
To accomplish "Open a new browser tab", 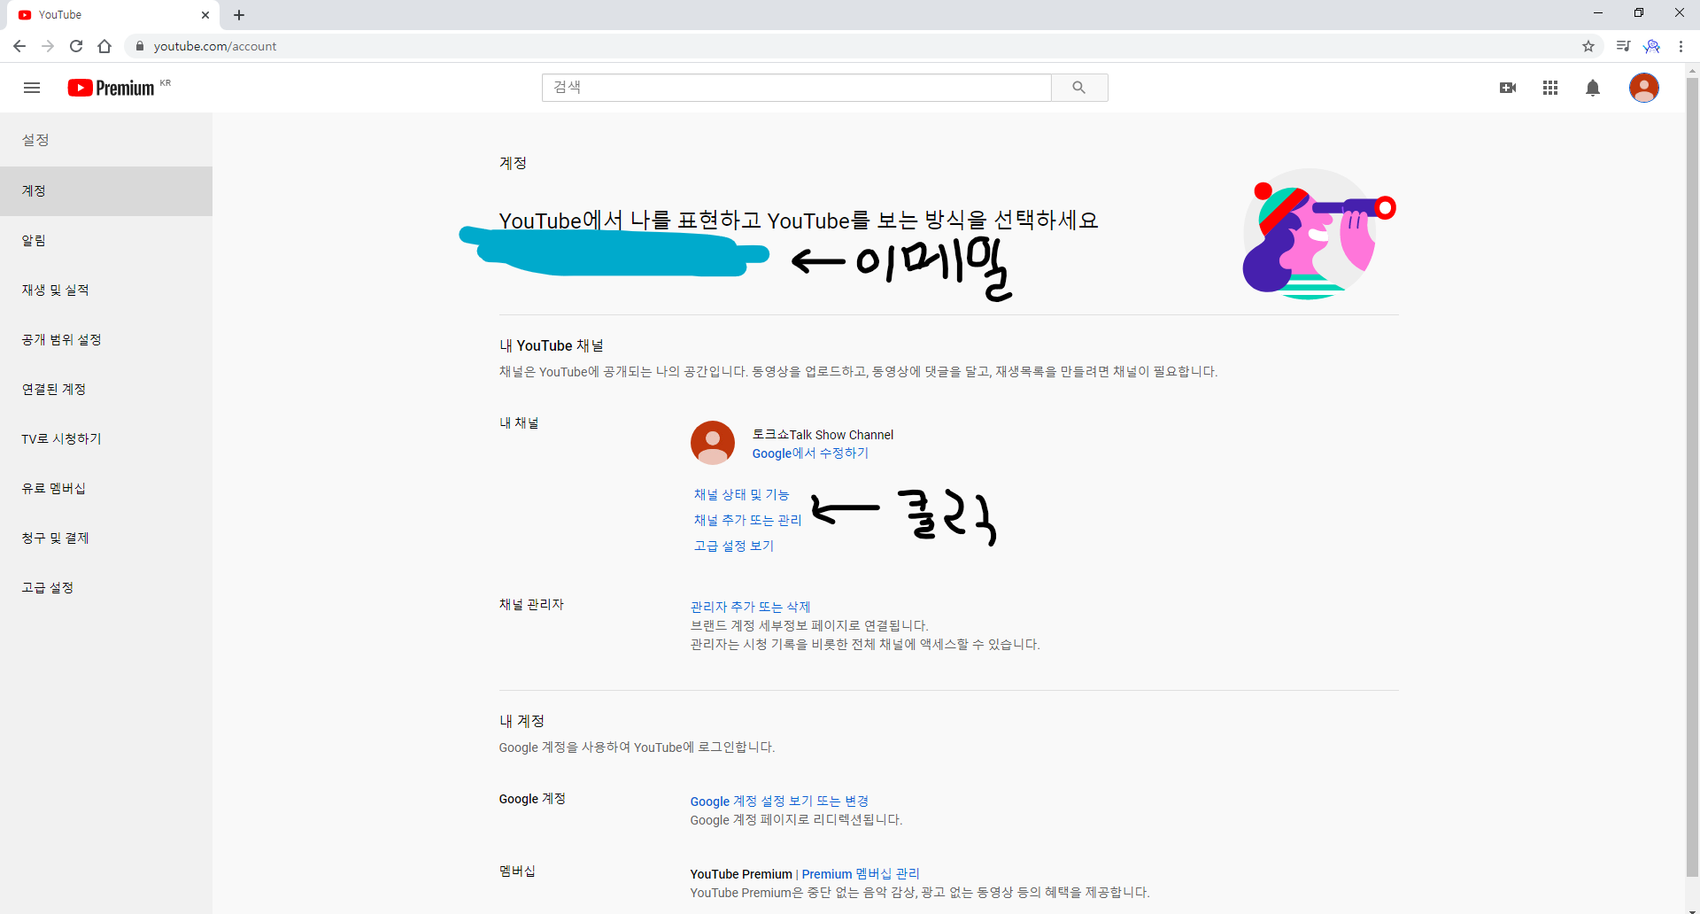I will pyautogui.click(x=239, y=15).
